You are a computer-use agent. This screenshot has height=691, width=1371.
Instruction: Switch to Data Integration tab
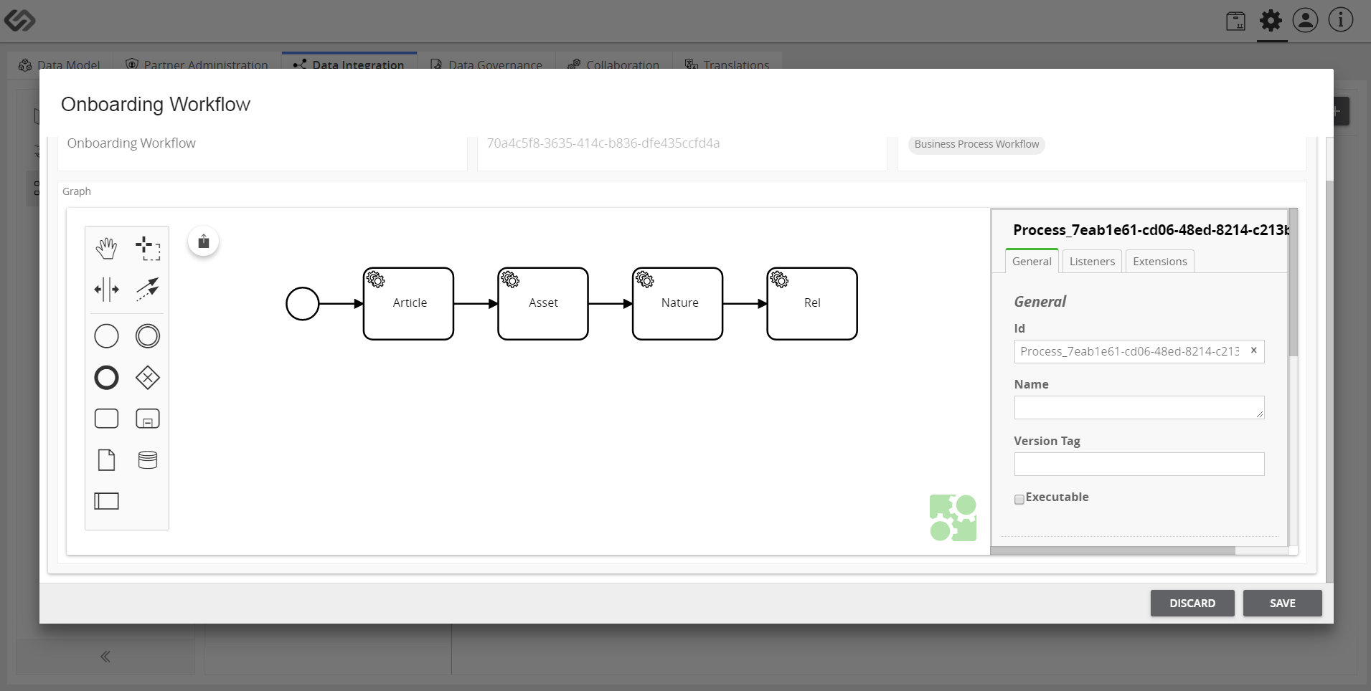(x=349, y=61)
